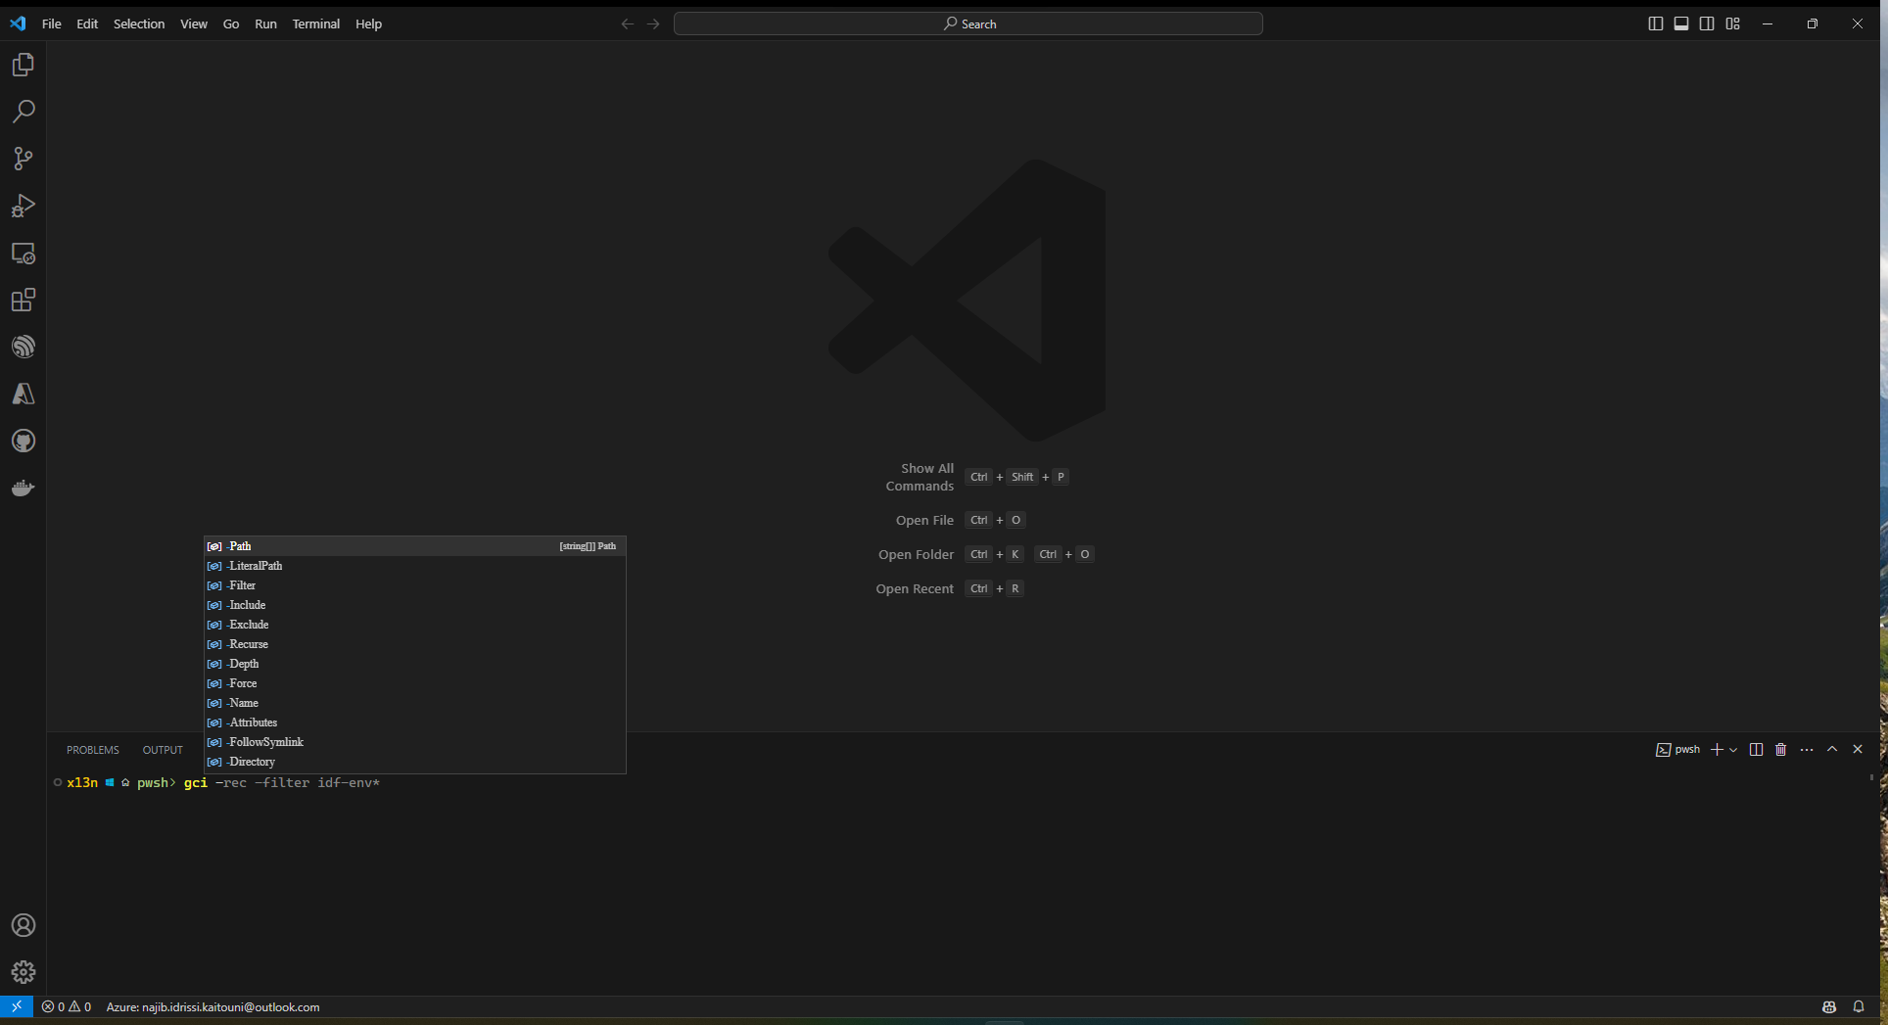
Task: Open Source Control view
Action: 24,159
